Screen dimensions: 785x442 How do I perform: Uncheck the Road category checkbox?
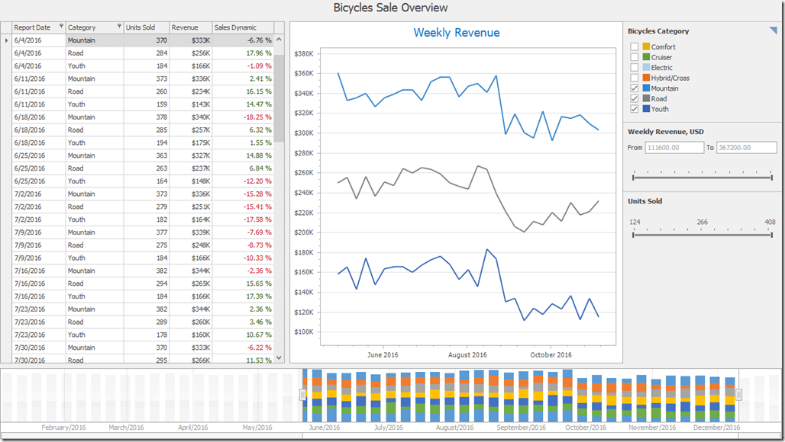[x=635, y=98]
